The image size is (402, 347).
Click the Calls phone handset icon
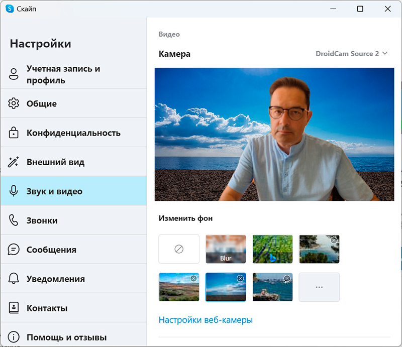(x=14, y=220)
